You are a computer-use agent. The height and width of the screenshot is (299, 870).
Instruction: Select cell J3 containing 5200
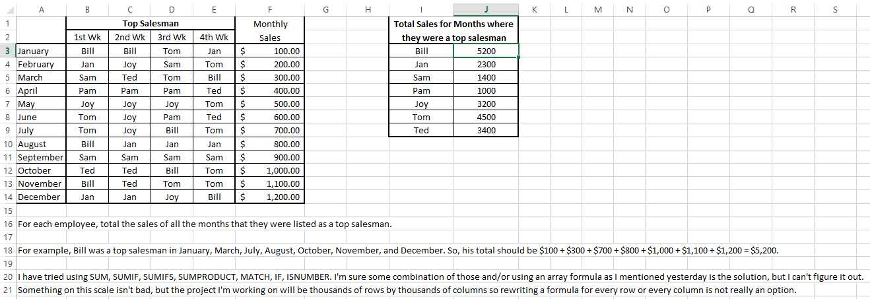pos(486,51)
